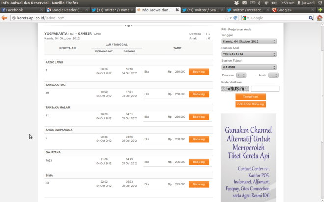Image resolution: width=324 pixels, height=202 pixels.
Task: Book the ARGO DWIPANGGA train
Action: click(x=199, y=139)
